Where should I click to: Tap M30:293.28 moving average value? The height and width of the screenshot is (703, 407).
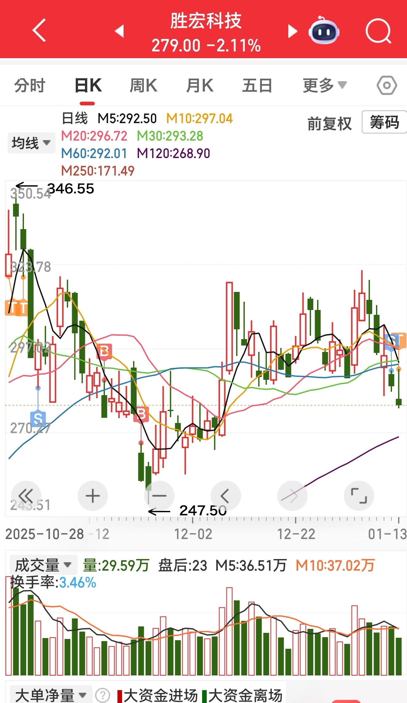(x=170, y=136)
